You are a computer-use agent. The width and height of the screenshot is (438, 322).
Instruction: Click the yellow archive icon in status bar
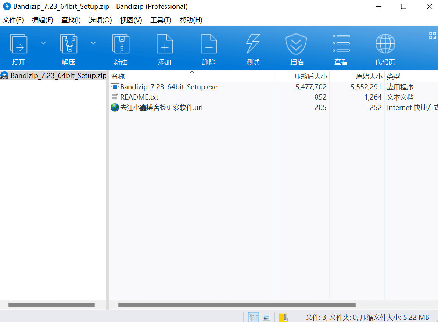coord(283,317)
